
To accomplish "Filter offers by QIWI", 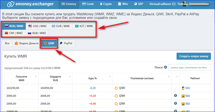I will 49,43.
